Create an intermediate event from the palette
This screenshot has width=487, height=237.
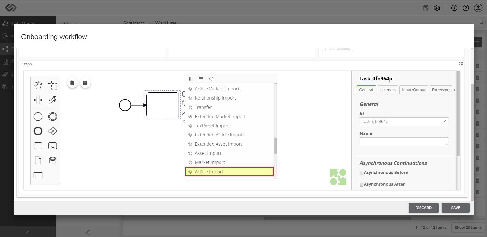pos(53,117)
